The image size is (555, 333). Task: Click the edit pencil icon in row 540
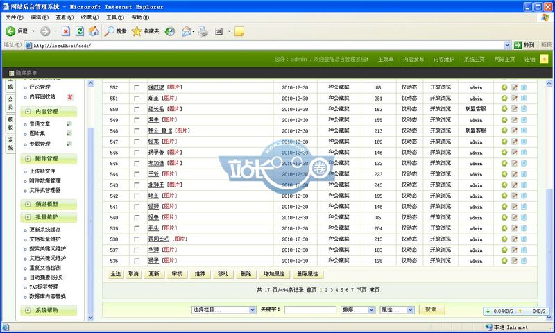[x=514, y=217]
